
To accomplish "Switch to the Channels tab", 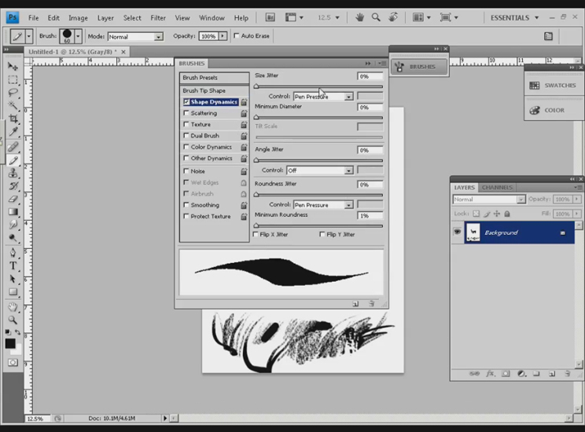I will tap(497, 188).
